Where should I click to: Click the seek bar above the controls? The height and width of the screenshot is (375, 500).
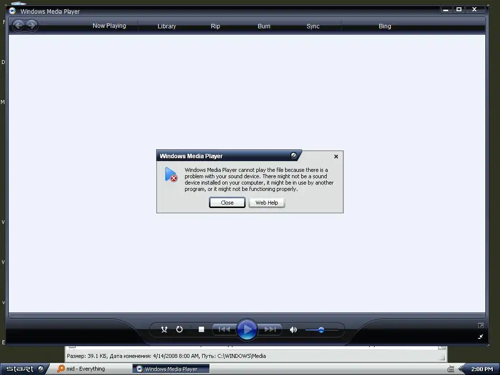pyautogui.click(x=247, y=316)
